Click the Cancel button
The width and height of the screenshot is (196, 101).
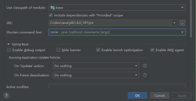click(159, 95)
